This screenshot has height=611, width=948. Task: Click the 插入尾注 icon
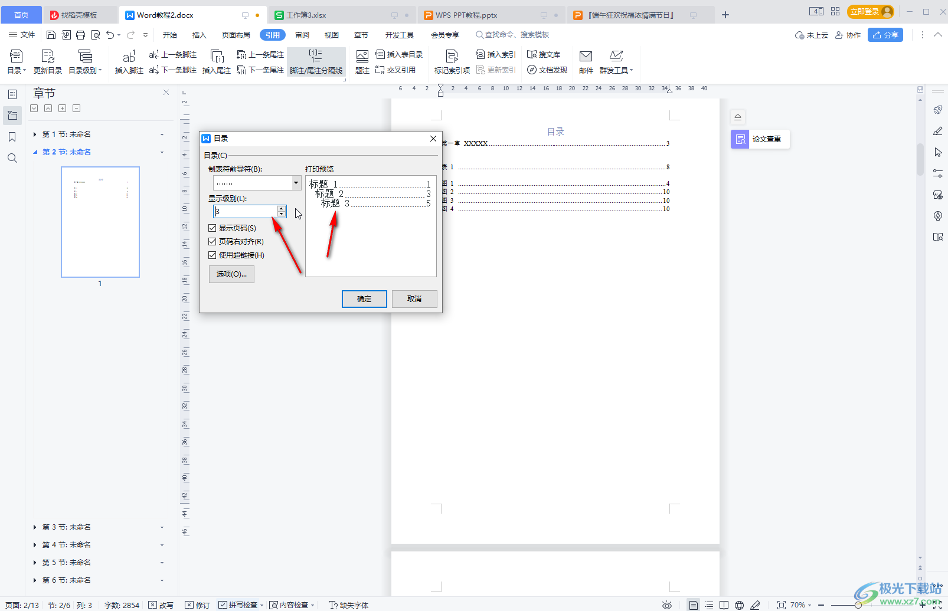coord(217,62)
